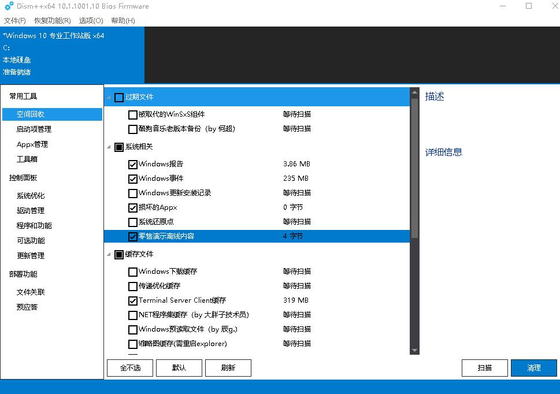Image resolution: width=560 pixels, height=394 pixels.
Task: Uncheck Terminal Server Client缓存
Action: [x=133, y=300]
